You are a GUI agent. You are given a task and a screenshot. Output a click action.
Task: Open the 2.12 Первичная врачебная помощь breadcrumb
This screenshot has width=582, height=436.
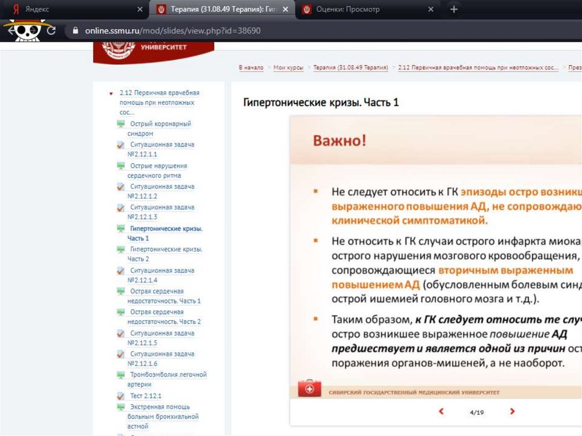pyautogui.click(x=478, y=68)
